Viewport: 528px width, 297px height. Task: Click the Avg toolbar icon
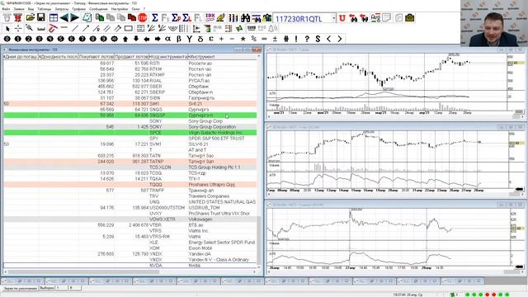tap(375, 18)
